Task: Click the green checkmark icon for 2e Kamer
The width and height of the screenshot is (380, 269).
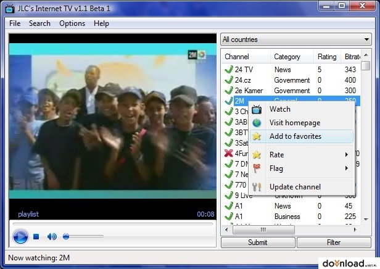Action: (228, 90)
